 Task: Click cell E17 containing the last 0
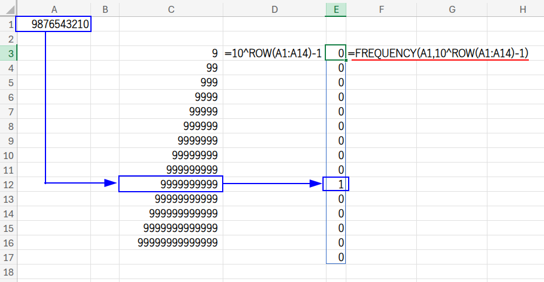pos(336,257)
